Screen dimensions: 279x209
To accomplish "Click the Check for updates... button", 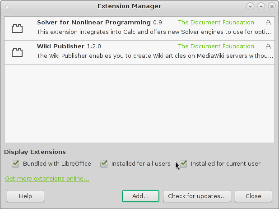I will 197,196.
